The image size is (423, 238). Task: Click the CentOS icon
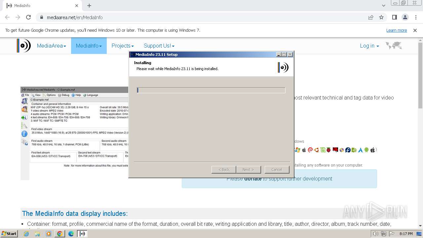[342, 150]
